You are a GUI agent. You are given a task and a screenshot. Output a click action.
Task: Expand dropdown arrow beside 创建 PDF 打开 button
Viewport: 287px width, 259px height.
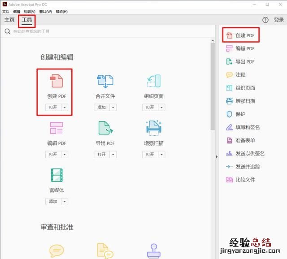pos(65,108)
